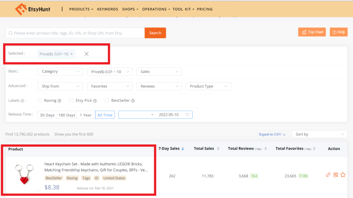The image size is (353, 198).
Task: Click the product search input field
Action: [74, 33]
